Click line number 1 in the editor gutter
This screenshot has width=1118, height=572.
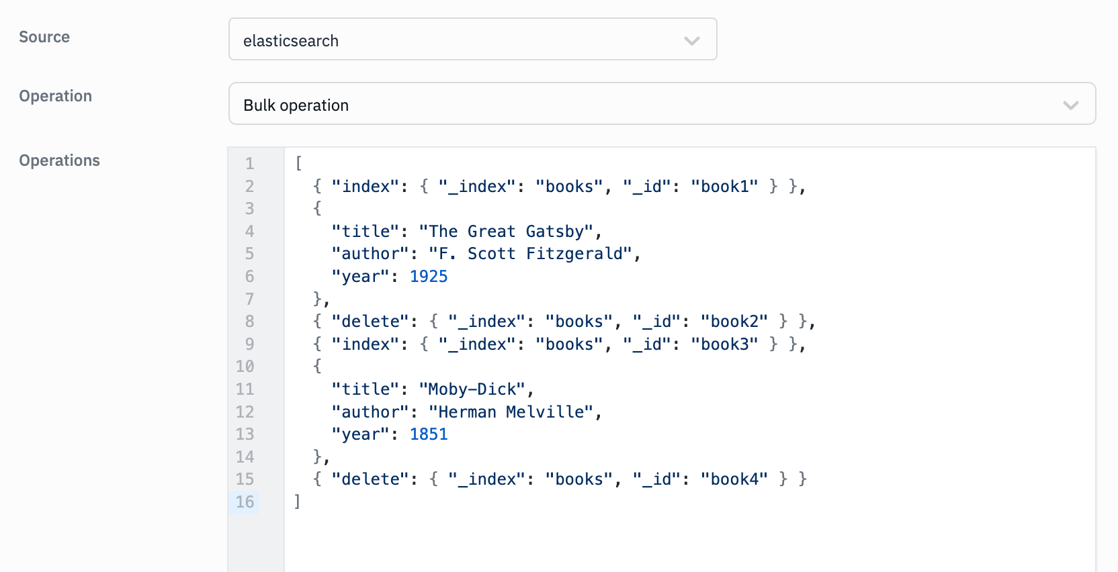pyautogui.click(x=249, y=164)
